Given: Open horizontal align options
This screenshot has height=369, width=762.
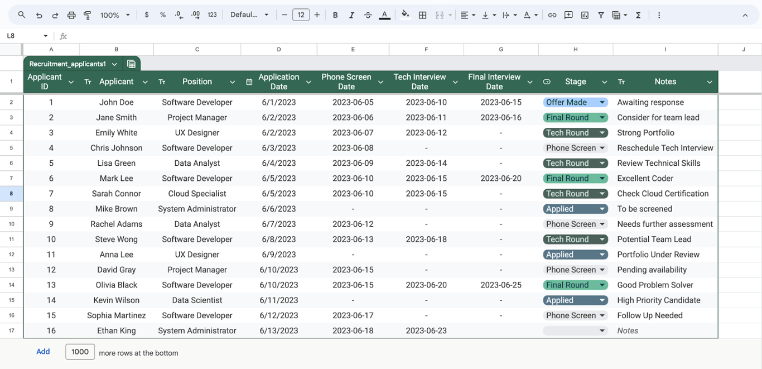Looking at the screenshot, I should (467, 15).
